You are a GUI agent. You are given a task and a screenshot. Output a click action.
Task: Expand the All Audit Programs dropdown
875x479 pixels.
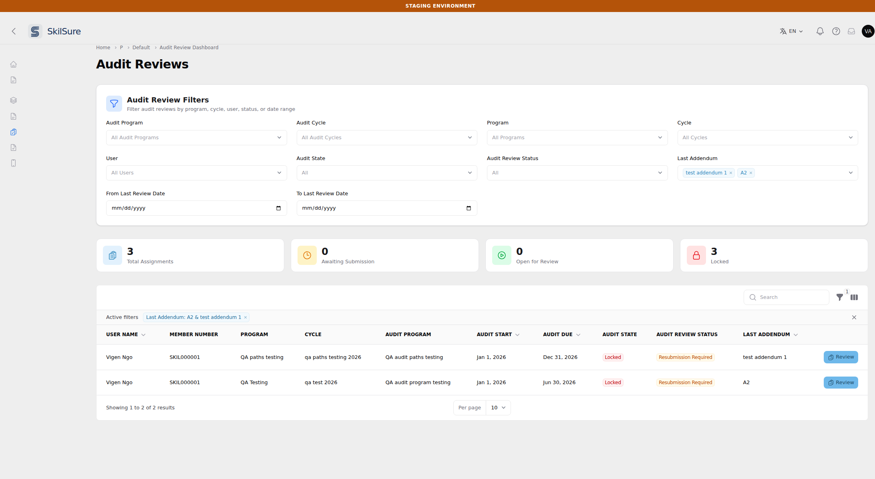pos(196,138)
